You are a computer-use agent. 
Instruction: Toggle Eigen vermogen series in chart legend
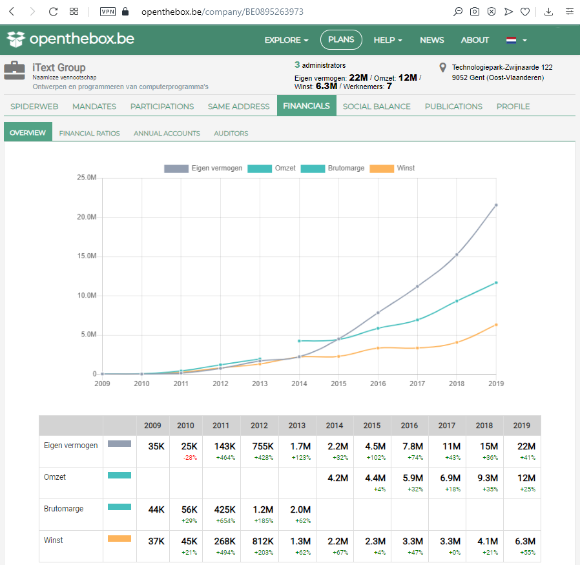click(x=203, y=169)
